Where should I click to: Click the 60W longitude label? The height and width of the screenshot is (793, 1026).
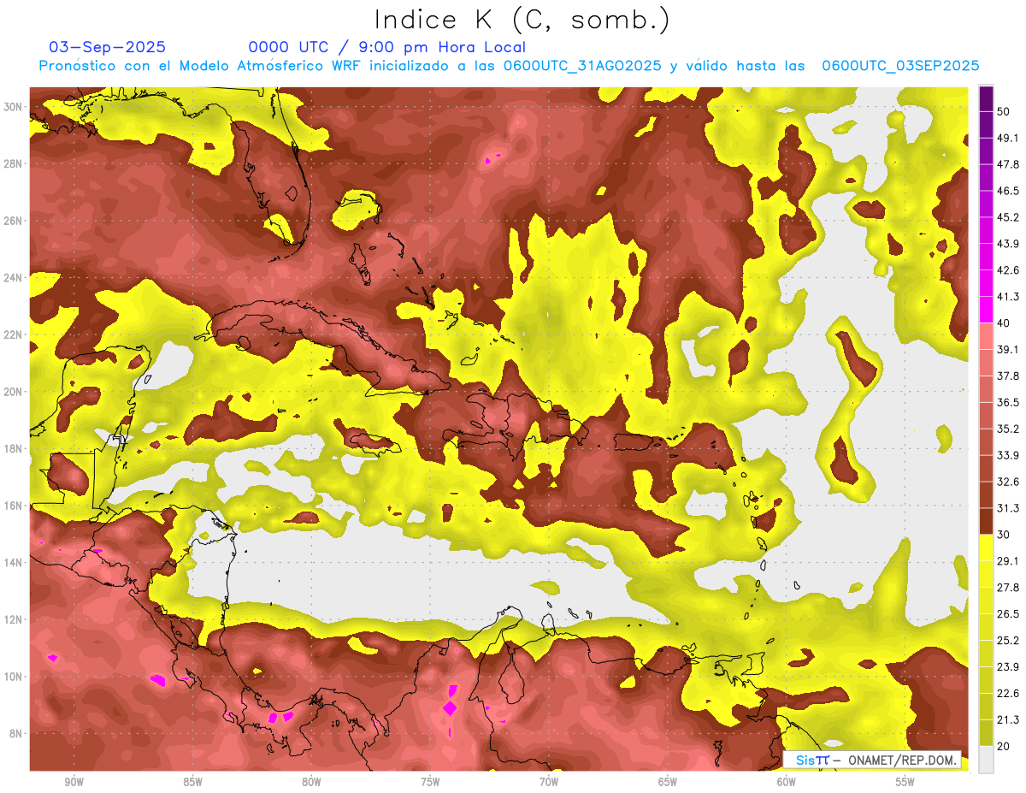[787, 782]
